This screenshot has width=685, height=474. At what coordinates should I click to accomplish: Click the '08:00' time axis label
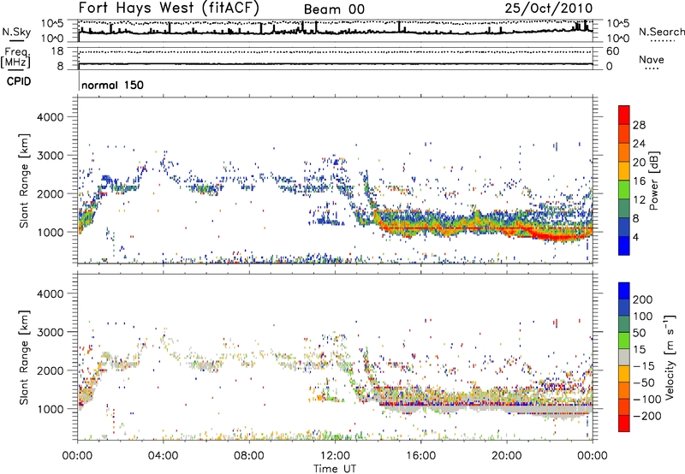(249, 456)
